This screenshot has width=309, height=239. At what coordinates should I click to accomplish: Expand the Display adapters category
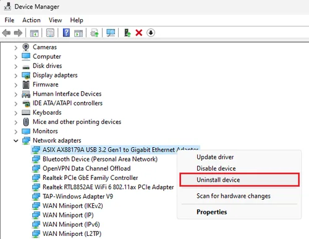click(x=16, y=76)
